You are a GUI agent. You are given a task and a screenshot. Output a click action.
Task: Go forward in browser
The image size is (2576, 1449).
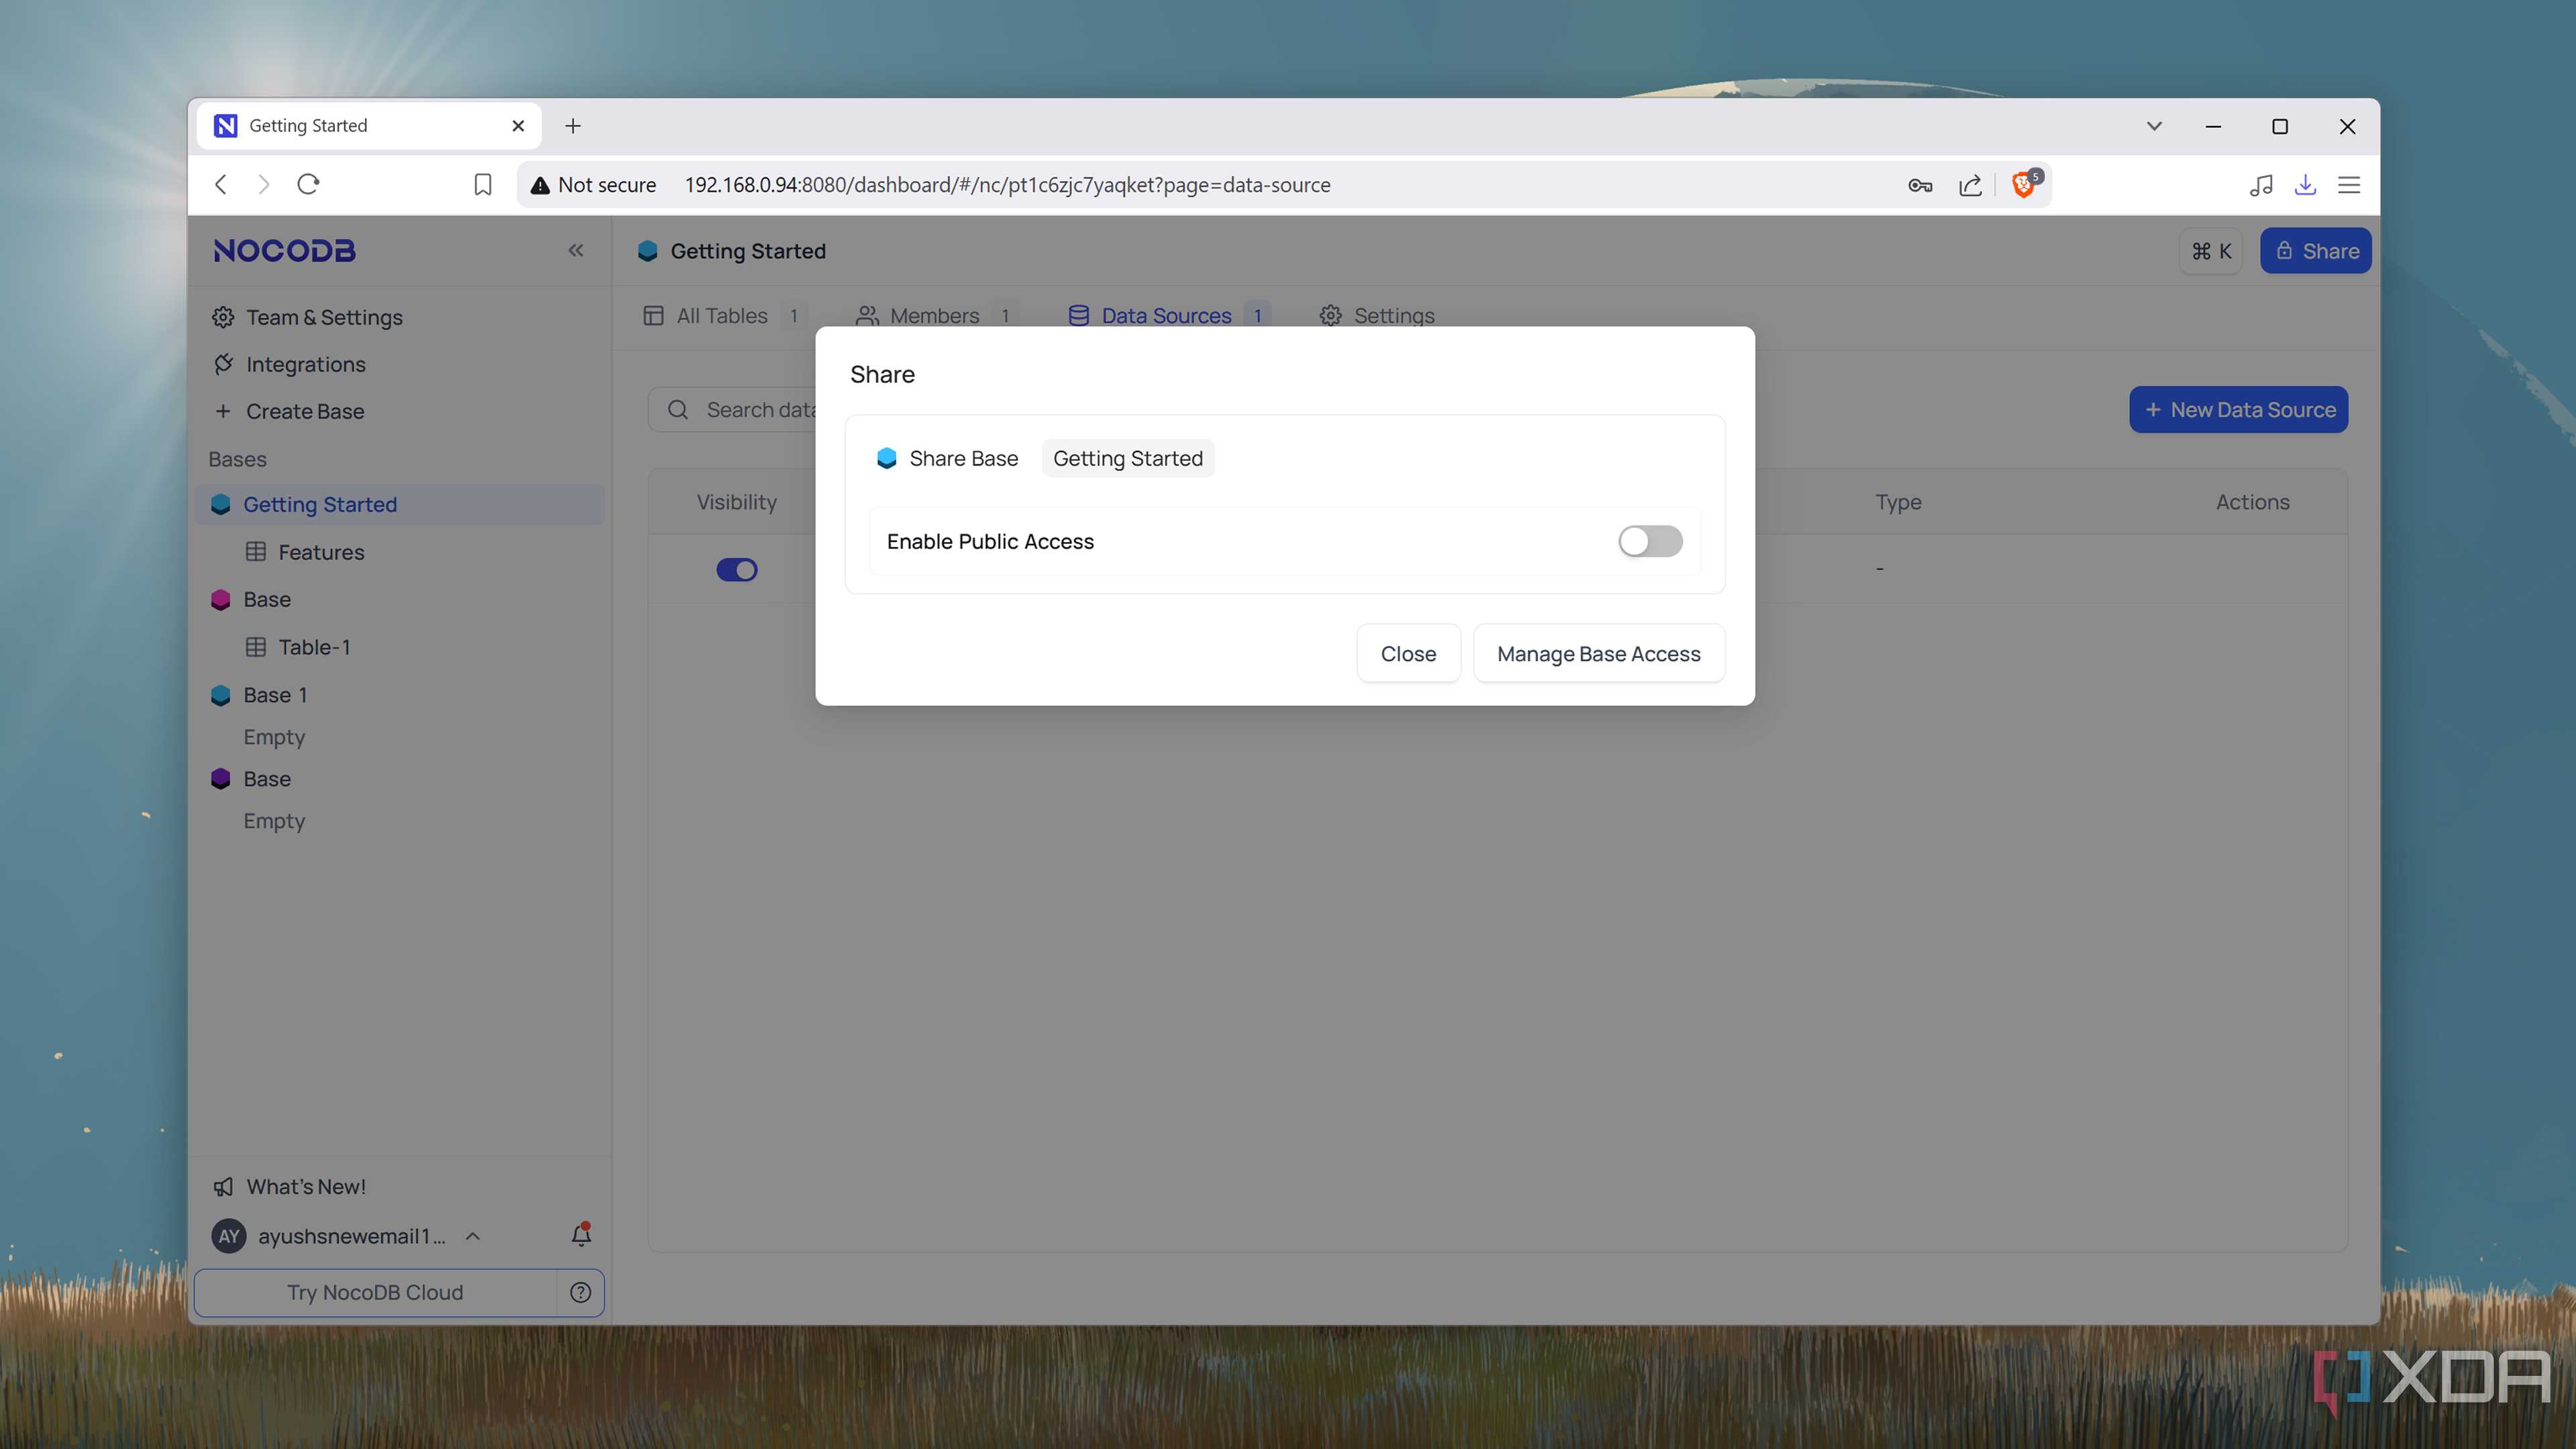(x=263, y=184)
